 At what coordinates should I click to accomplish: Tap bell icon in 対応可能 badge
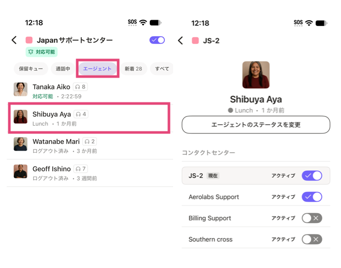click(x=31, y=52)
